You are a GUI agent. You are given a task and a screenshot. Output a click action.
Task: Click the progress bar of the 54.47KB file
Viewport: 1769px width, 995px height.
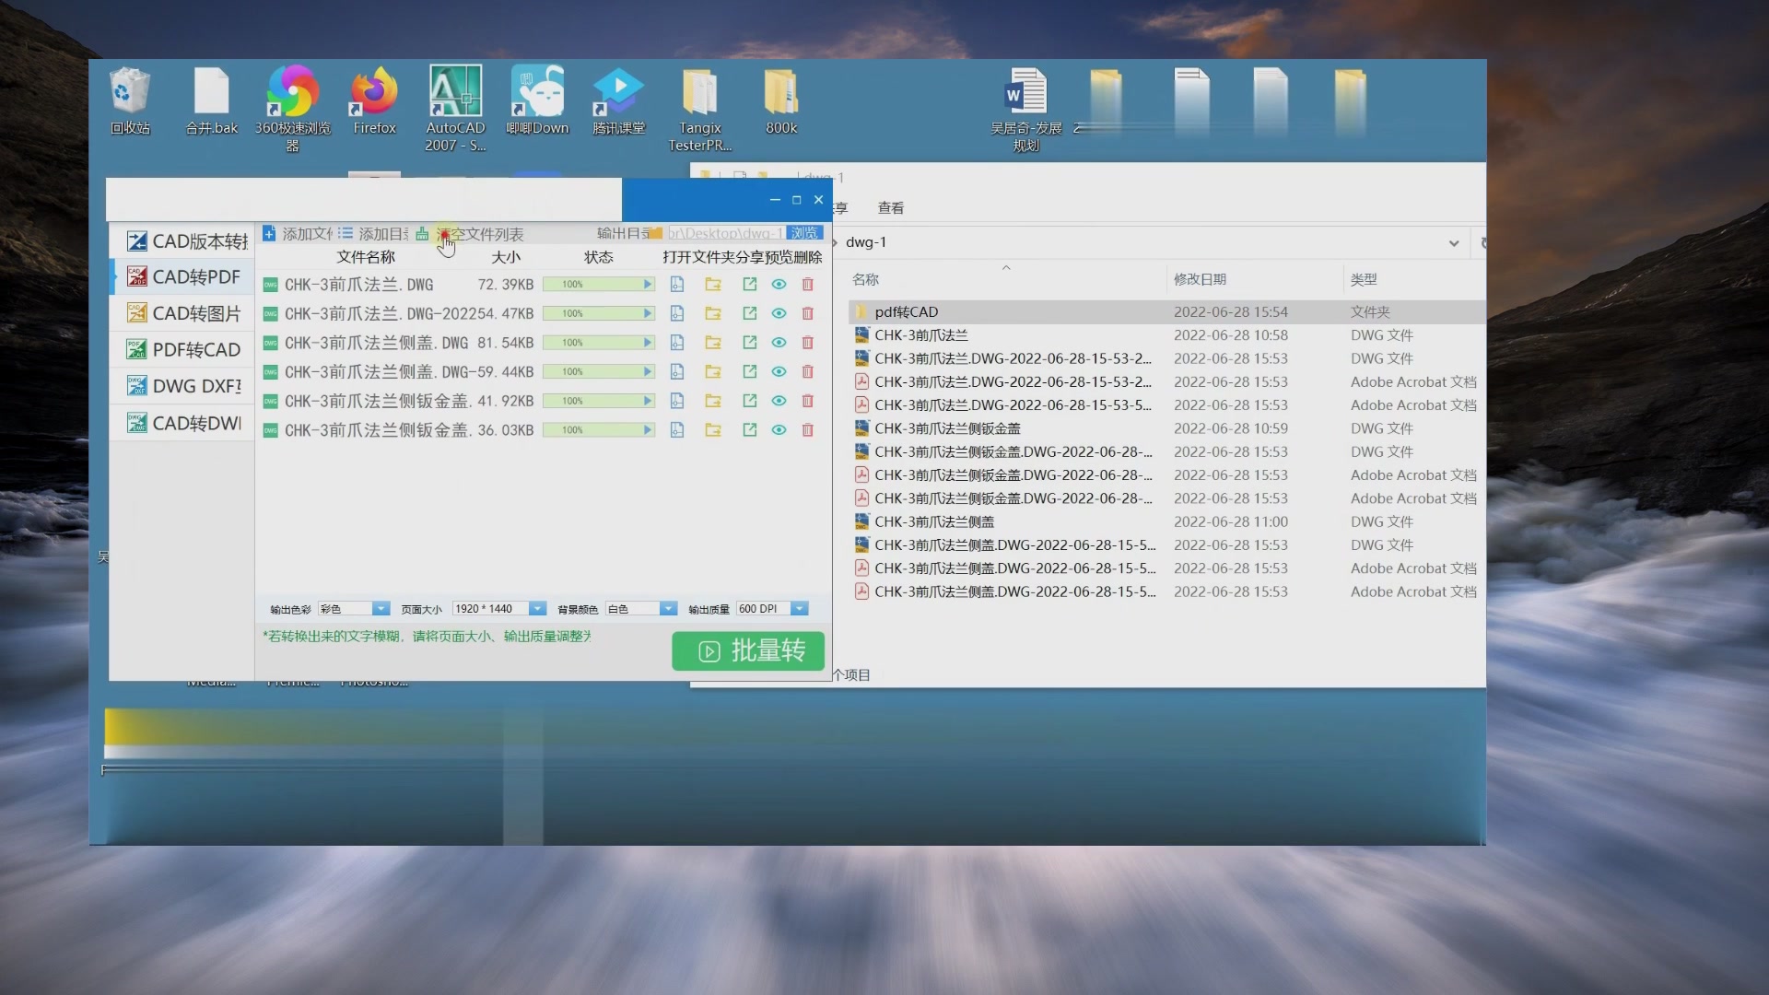tap(598, 314)
